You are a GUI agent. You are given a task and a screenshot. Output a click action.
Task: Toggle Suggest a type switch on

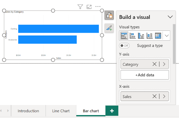tap(124, 46)
